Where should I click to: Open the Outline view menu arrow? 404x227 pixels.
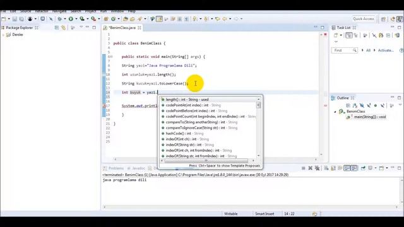[x=400, y=105]
